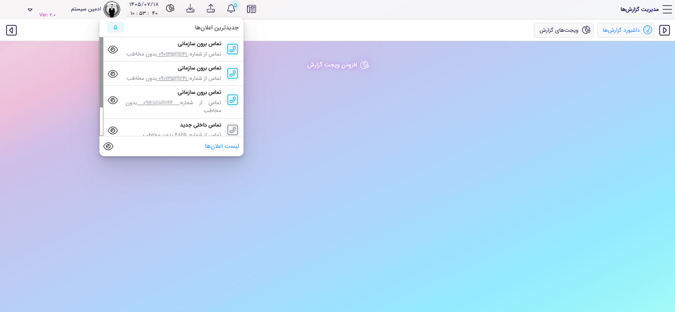Open the phone keypad panel icon
The width and height of the screenshot is (675, 312).
pos(252,9)
